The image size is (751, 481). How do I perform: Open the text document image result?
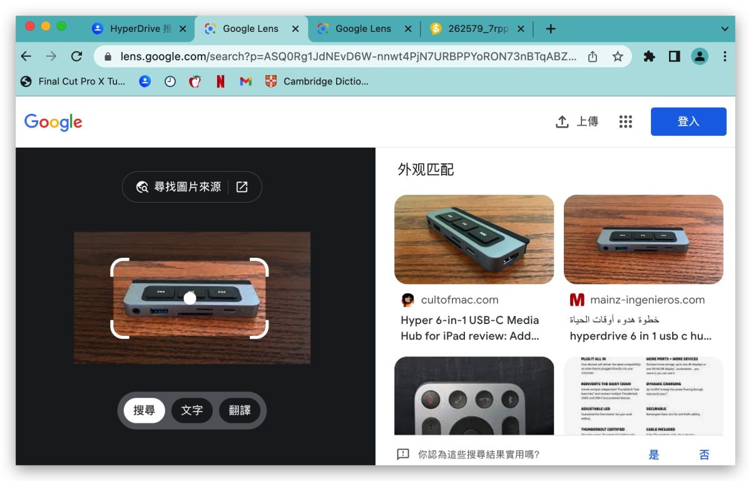pyautogui.click(x=643, y=396)
